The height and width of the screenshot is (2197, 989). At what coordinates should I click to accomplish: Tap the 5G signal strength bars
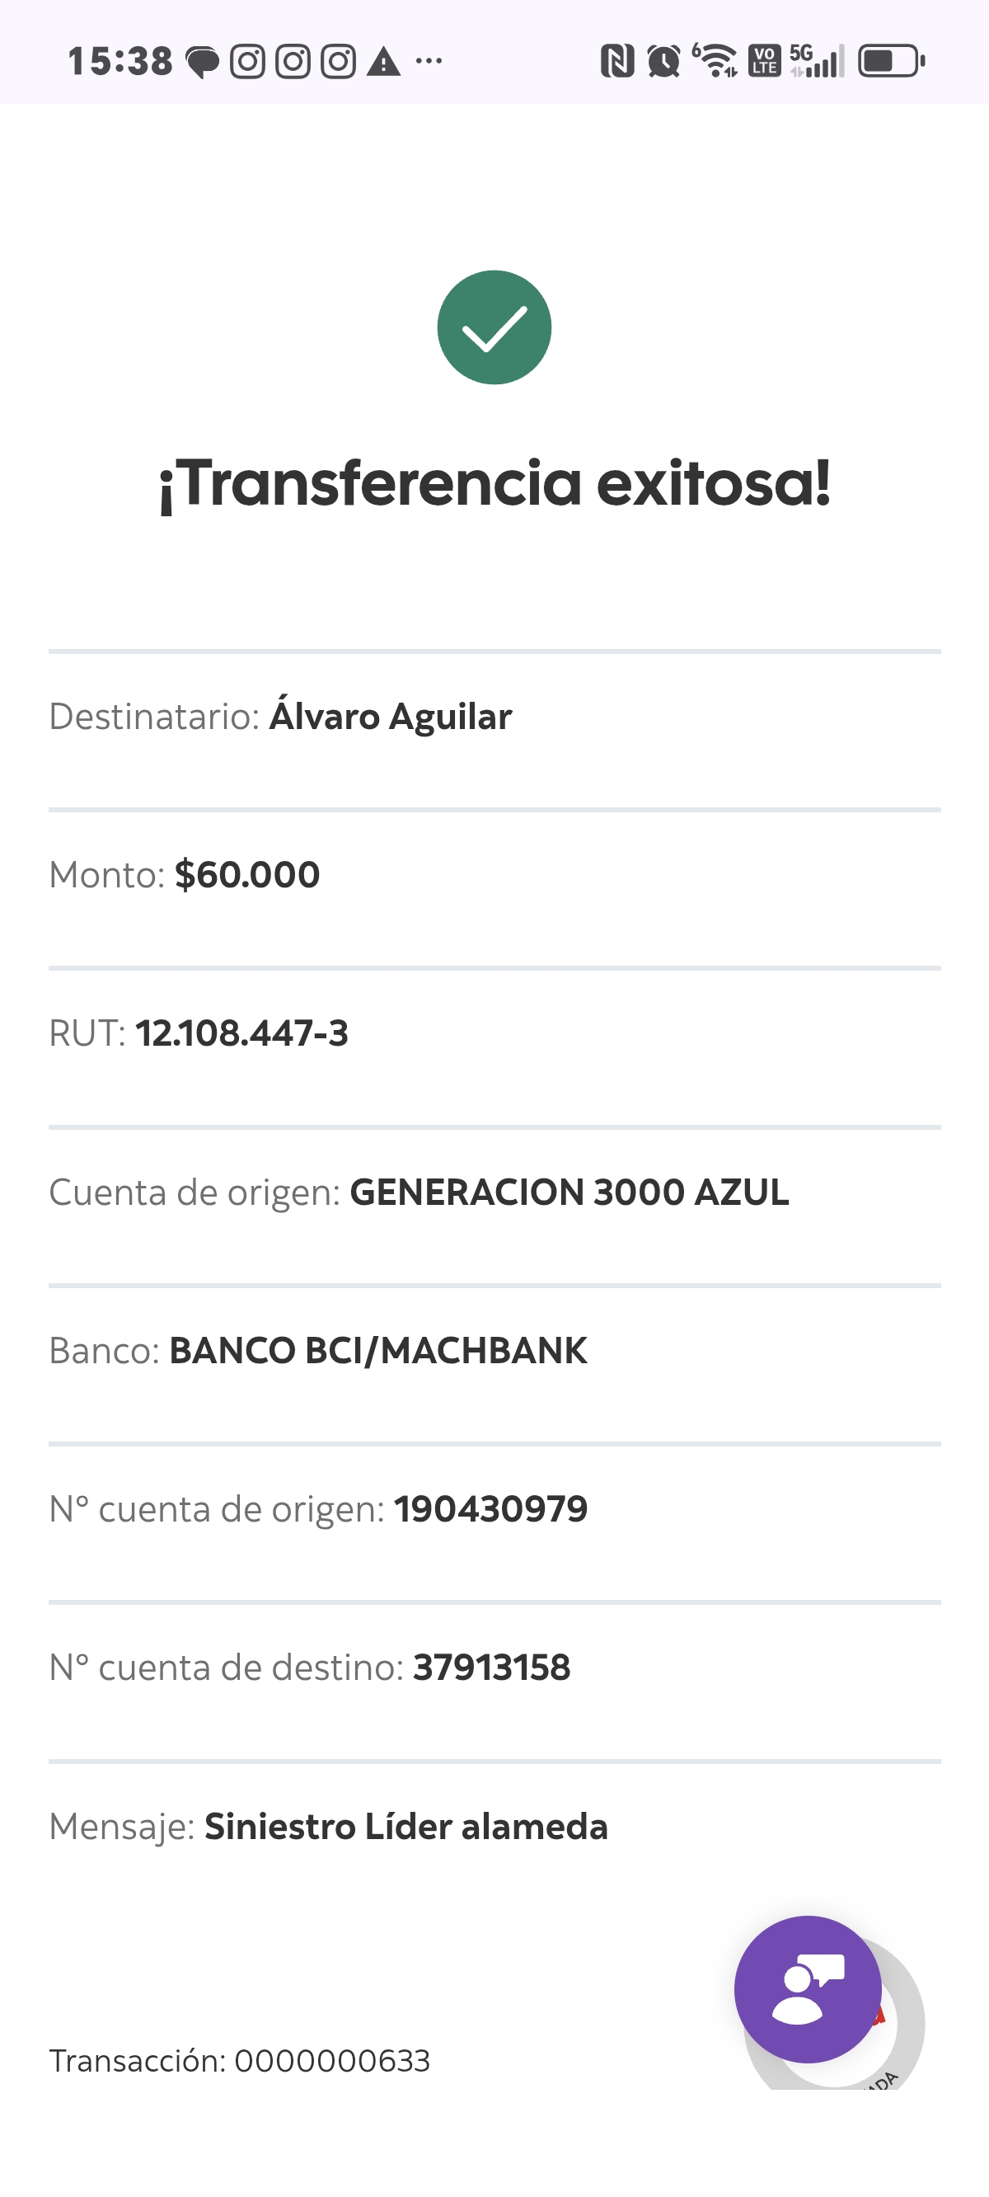coord(817,61)
